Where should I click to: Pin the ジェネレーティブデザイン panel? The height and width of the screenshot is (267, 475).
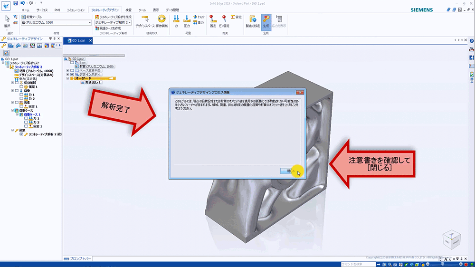pos(55,38)
